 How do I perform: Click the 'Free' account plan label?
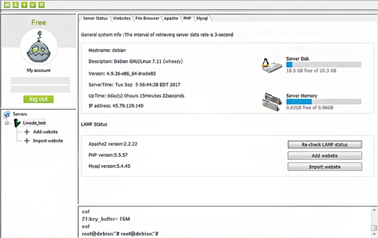(39, 22)
